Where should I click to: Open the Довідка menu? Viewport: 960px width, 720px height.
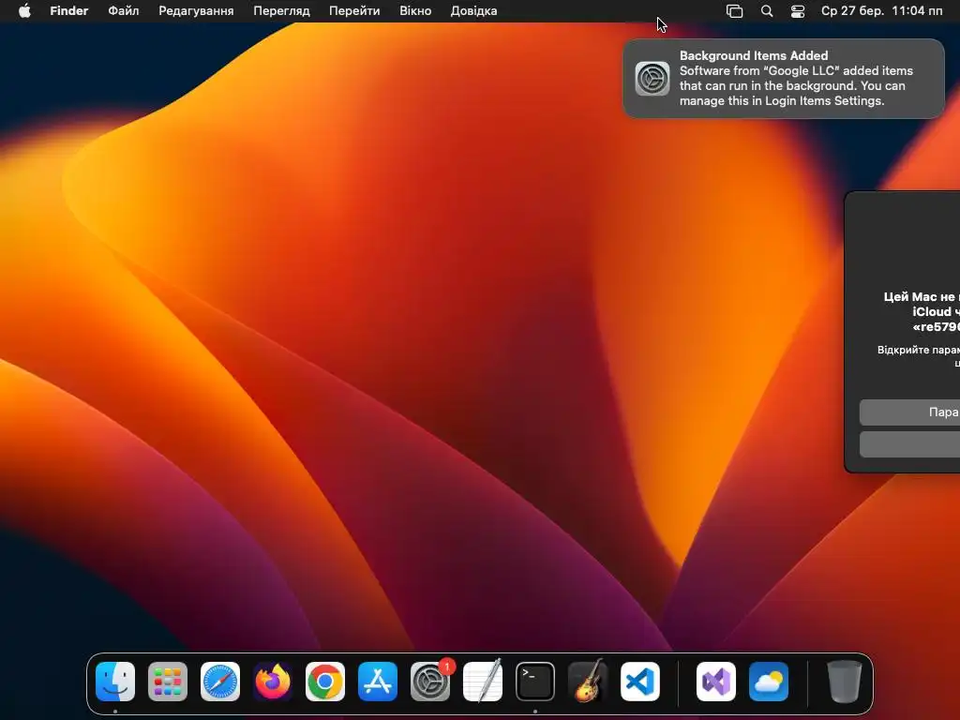(473, 11)
